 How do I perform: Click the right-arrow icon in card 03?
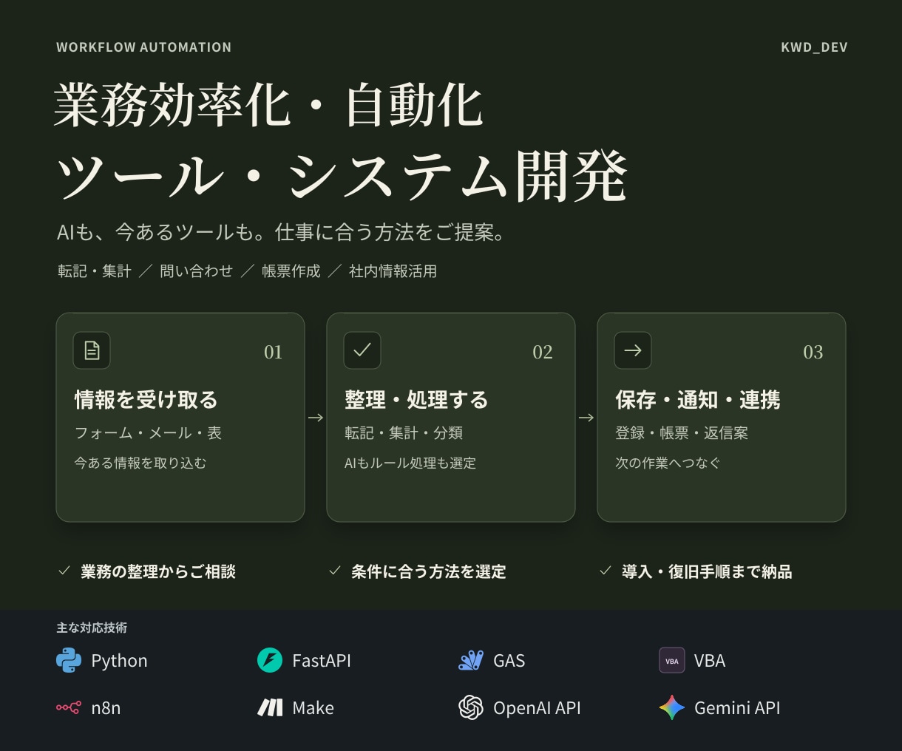(x=633, y=350)
